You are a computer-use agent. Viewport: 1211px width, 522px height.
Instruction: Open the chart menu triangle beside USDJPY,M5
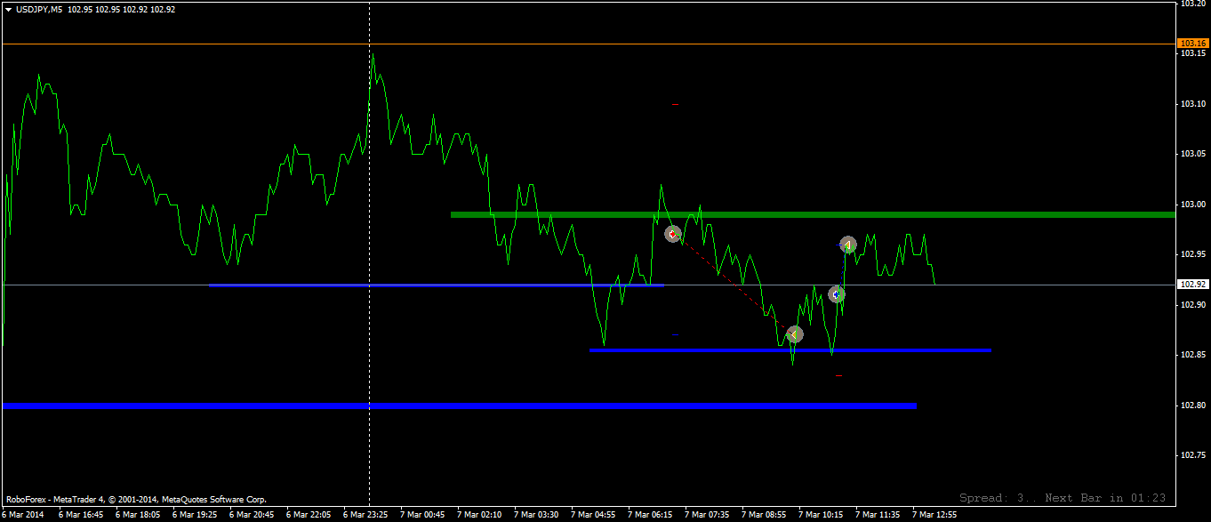pyautogui.click(x=9, y=9)
